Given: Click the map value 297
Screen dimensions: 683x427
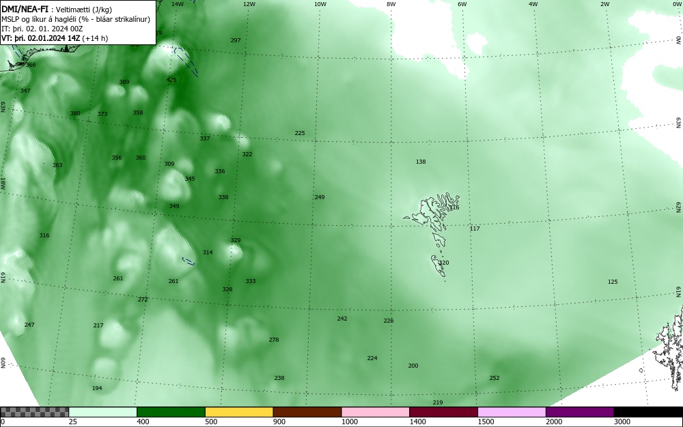Looking at the screenshot, I should pyautogui.click(x=236, y=40).
